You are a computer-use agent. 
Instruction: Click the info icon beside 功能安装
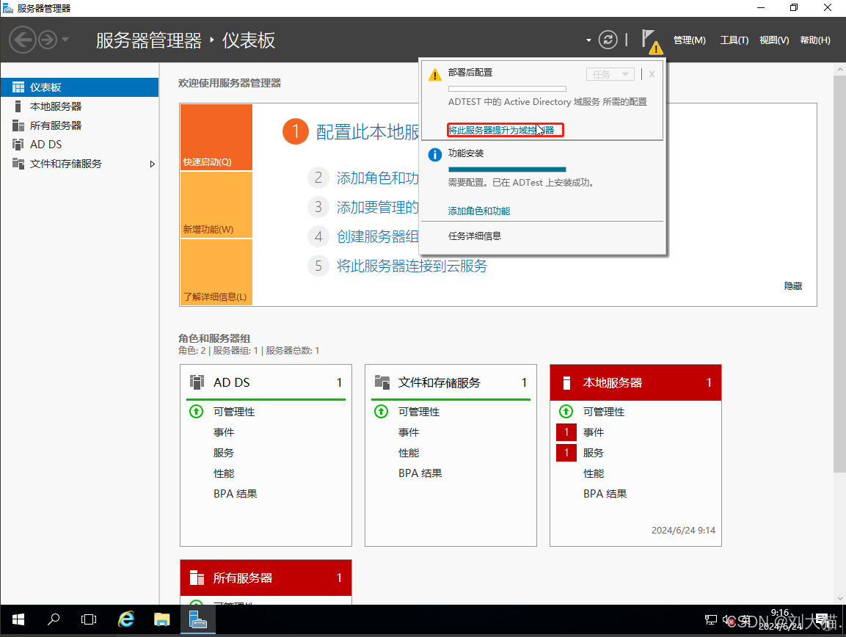435,155
